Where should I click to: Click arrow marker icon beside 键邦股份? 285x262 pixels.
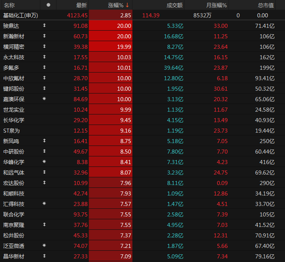pyautogui.click(x=44, y=88)
